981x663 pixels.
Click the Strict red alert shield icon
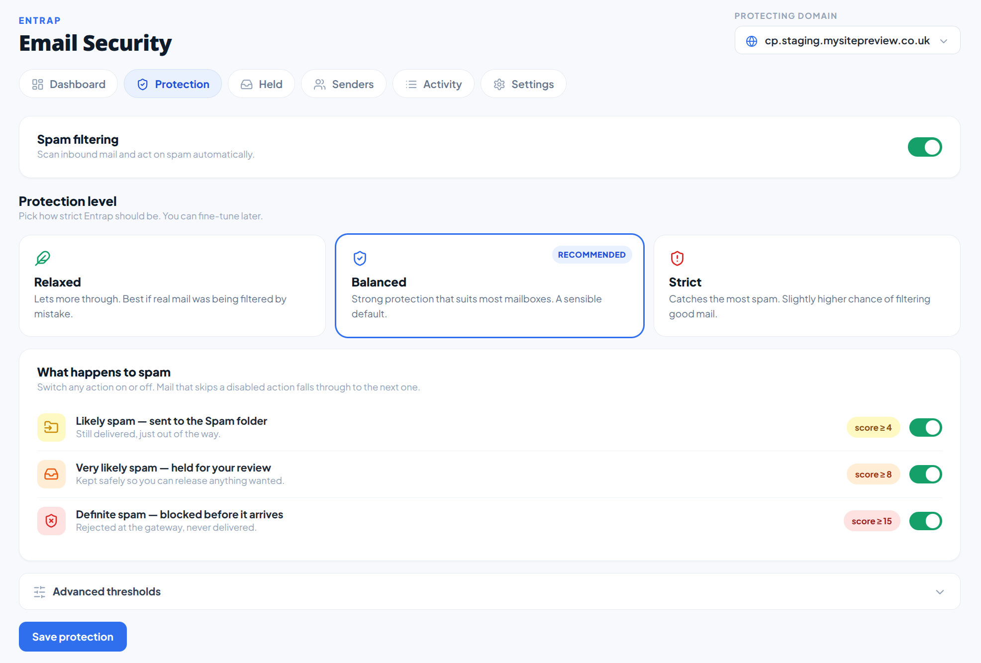pos(677,258)
